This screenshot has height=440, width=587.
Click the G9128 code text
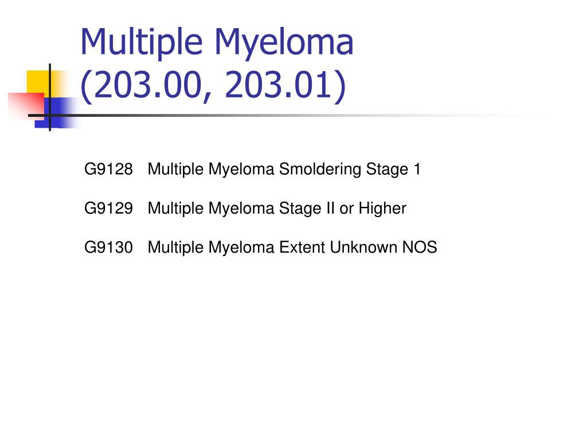[108, 169]
